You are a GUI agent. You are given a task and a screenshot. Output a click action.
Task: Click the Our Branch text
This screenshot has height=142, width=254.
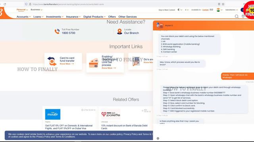coord(131,33)
